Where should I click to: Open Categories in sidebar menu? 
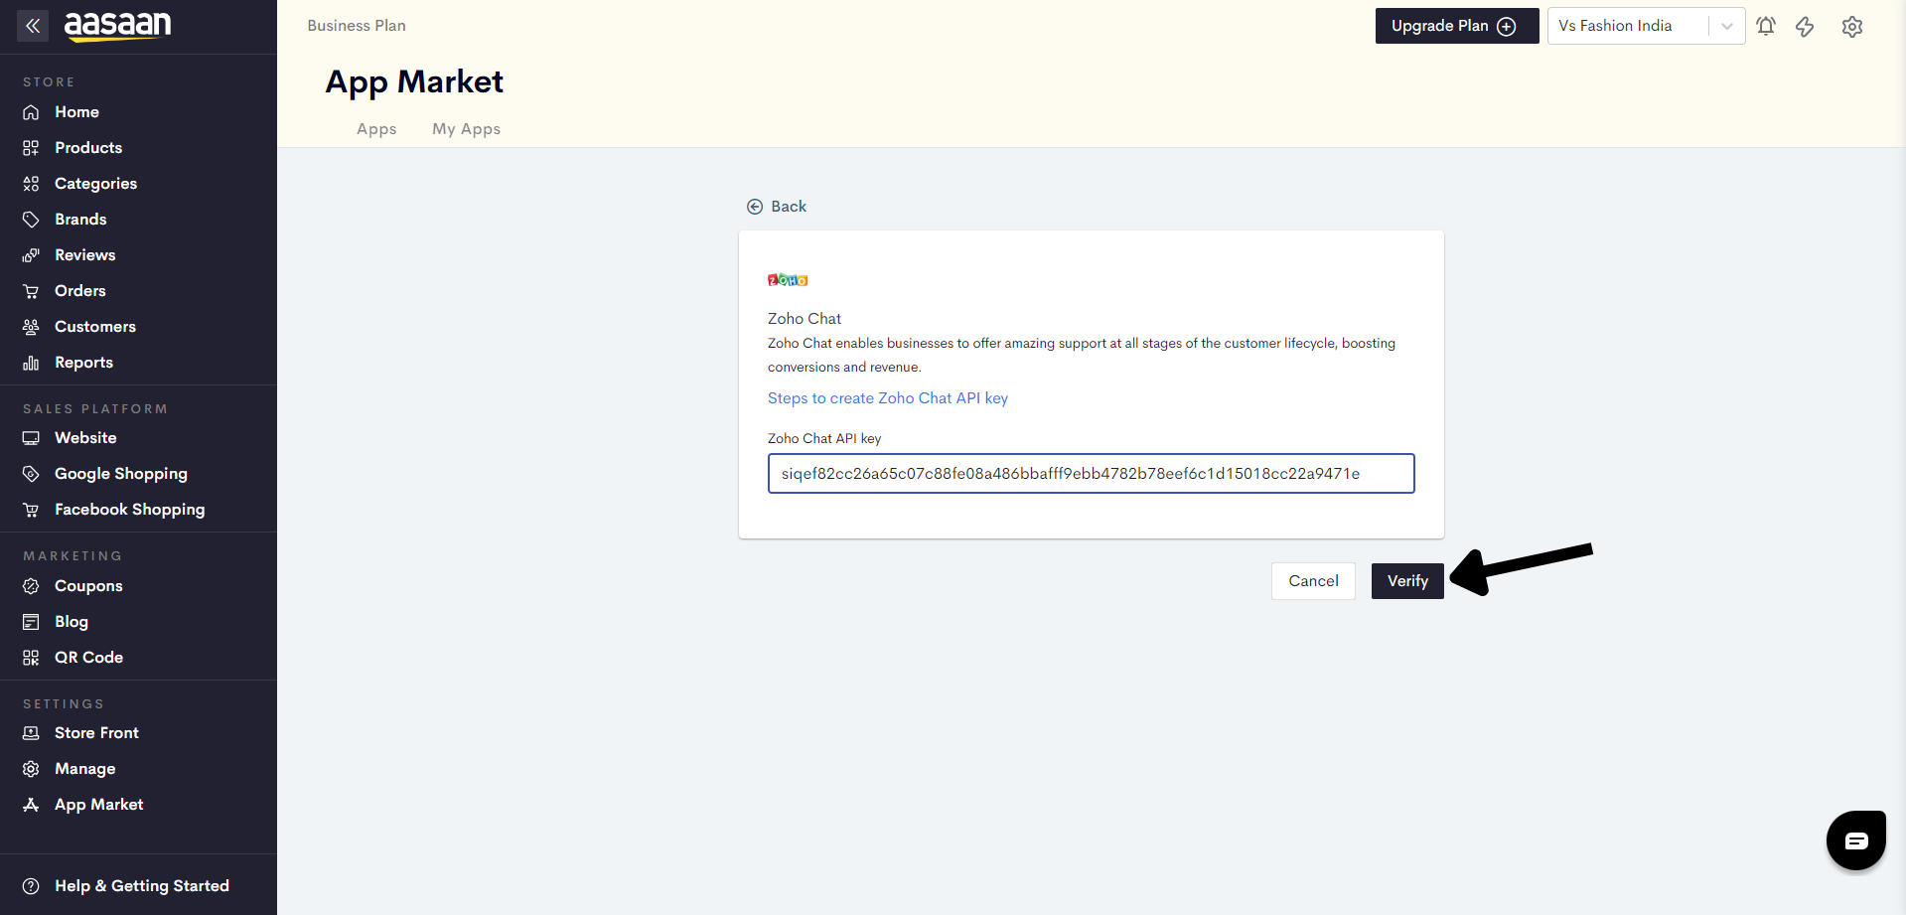click(x=96, y=184)
